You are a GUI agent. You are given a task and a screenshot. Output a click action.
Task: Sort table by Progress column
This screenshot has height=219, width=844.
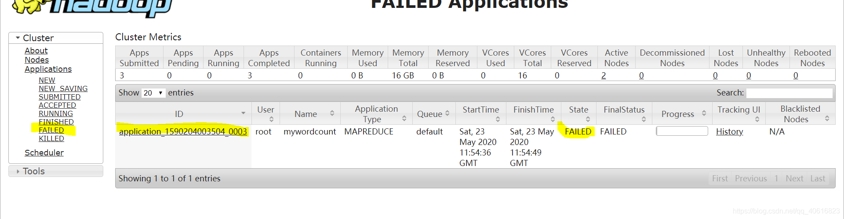(x=683, y=114)
